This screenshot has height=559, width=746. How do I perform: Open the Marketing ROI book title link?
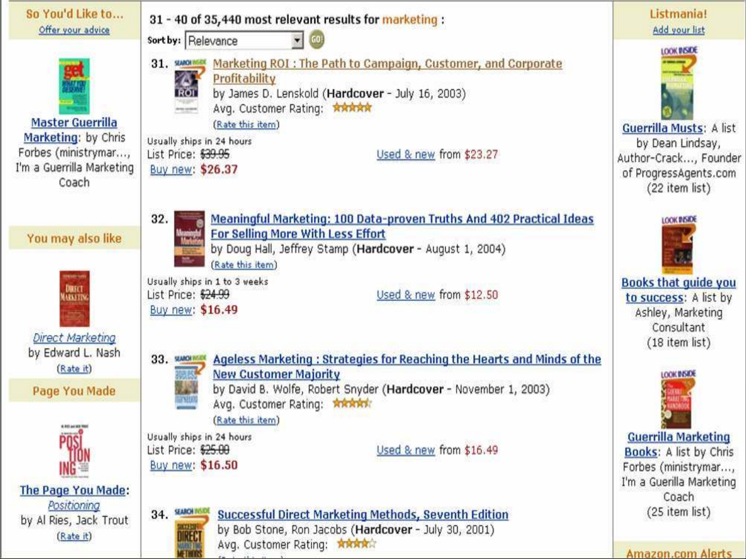pyautogui.click(x=387, y=64)
